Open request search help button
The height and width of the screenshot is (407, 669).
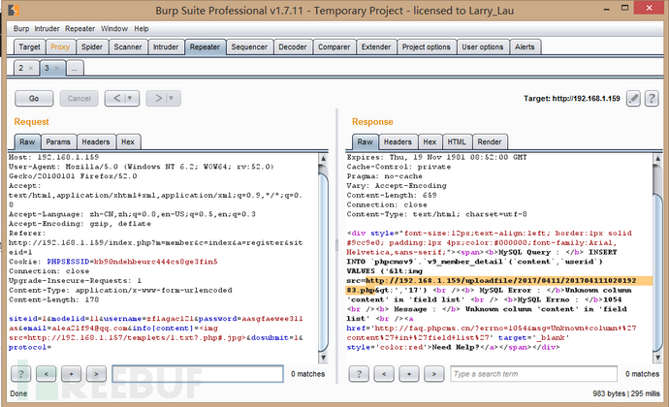pyautogui.click(x=21, y=374)
